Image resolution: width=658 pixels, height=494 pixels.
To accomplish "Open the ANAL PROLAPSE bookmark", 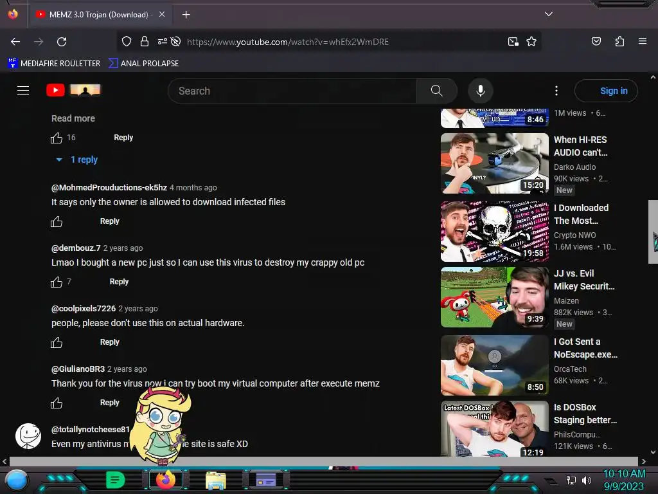I will 143,64.
